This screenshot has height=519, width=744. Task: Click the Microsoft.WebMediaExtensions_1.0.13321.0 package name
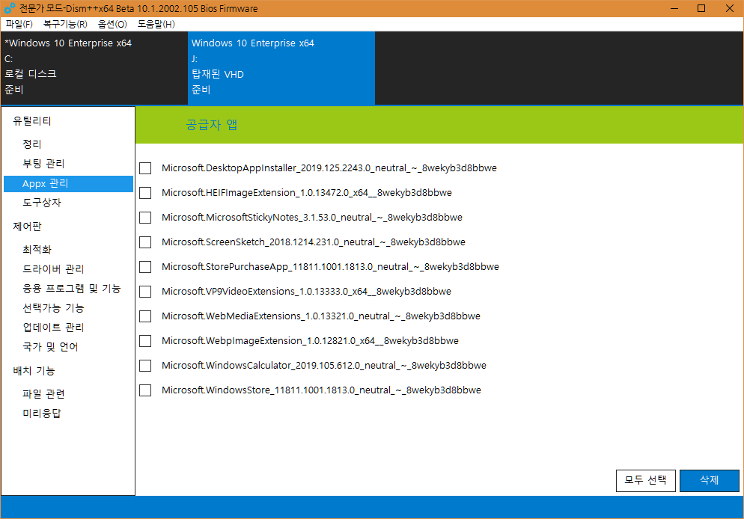tap(321, 316)
